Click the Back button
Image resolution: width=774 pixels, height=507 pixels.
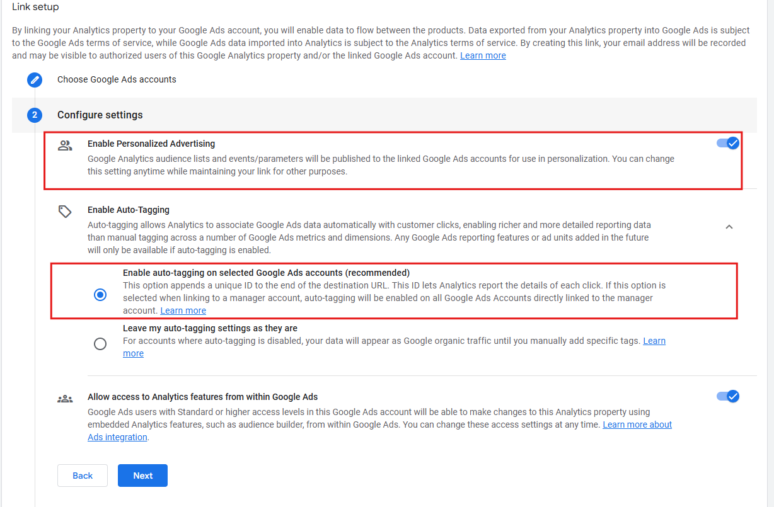(x=83, y=476)
